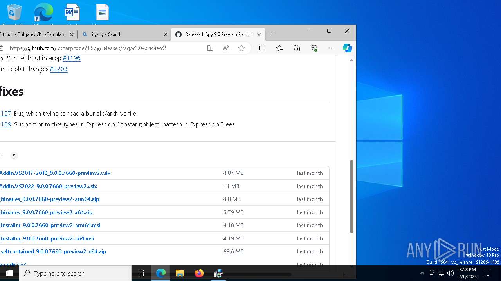Open Windows Start menu
This screenshot has width=501, height=281.
[x=9, y=273]
